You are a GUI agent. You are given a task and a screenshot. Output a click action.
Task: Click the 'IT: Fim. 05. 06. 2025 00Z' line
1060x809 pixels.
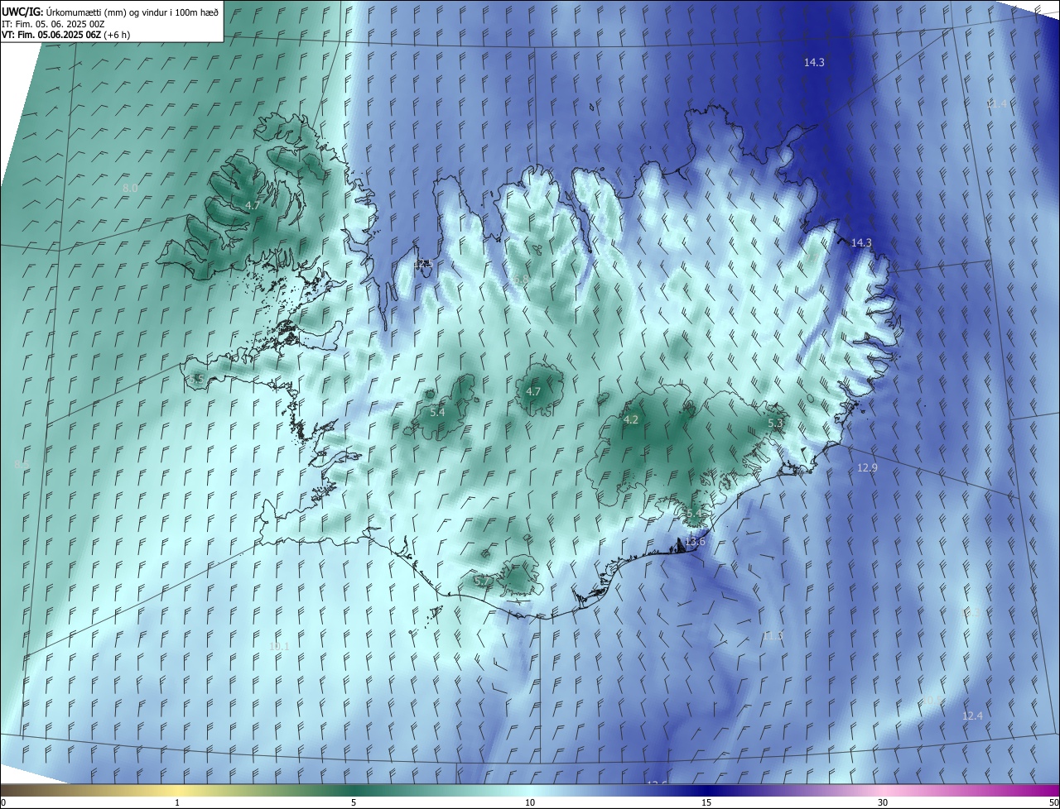point(53,24)
